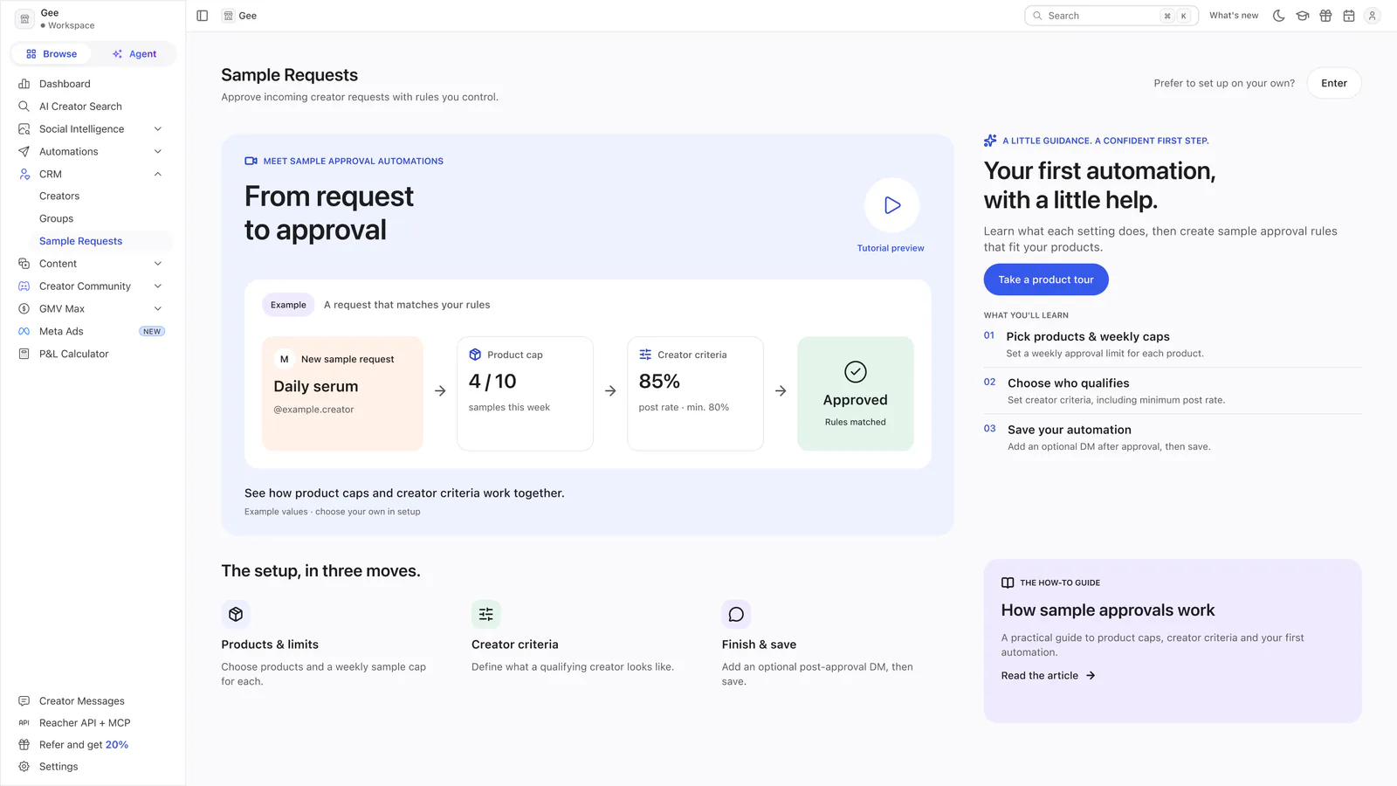
Task: Open the graduation cap learning icon
Action: [x=1303, y=16]
